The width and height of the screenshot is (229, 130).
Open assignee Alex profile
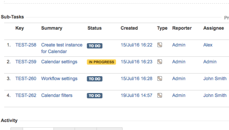pyautogui.click(x=208, y=45)
